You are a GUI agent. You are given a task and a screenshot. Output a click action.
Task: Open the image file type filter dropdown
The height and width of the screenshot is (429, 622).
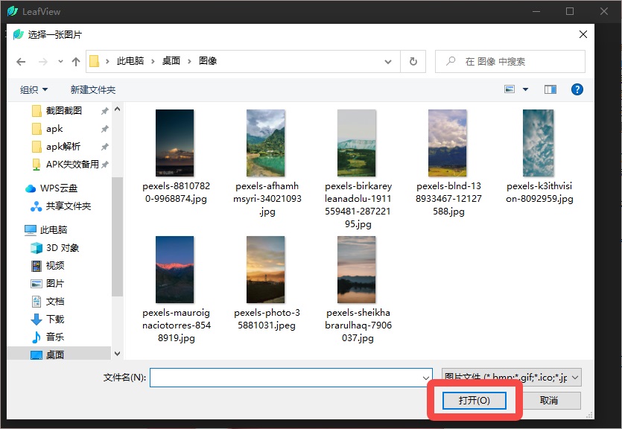coord(511,378)
